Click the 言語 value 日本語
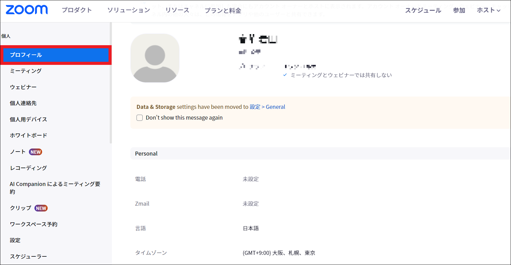Image resolution: width=511 pixels, height=265 pixels. [x=251, y=228]
